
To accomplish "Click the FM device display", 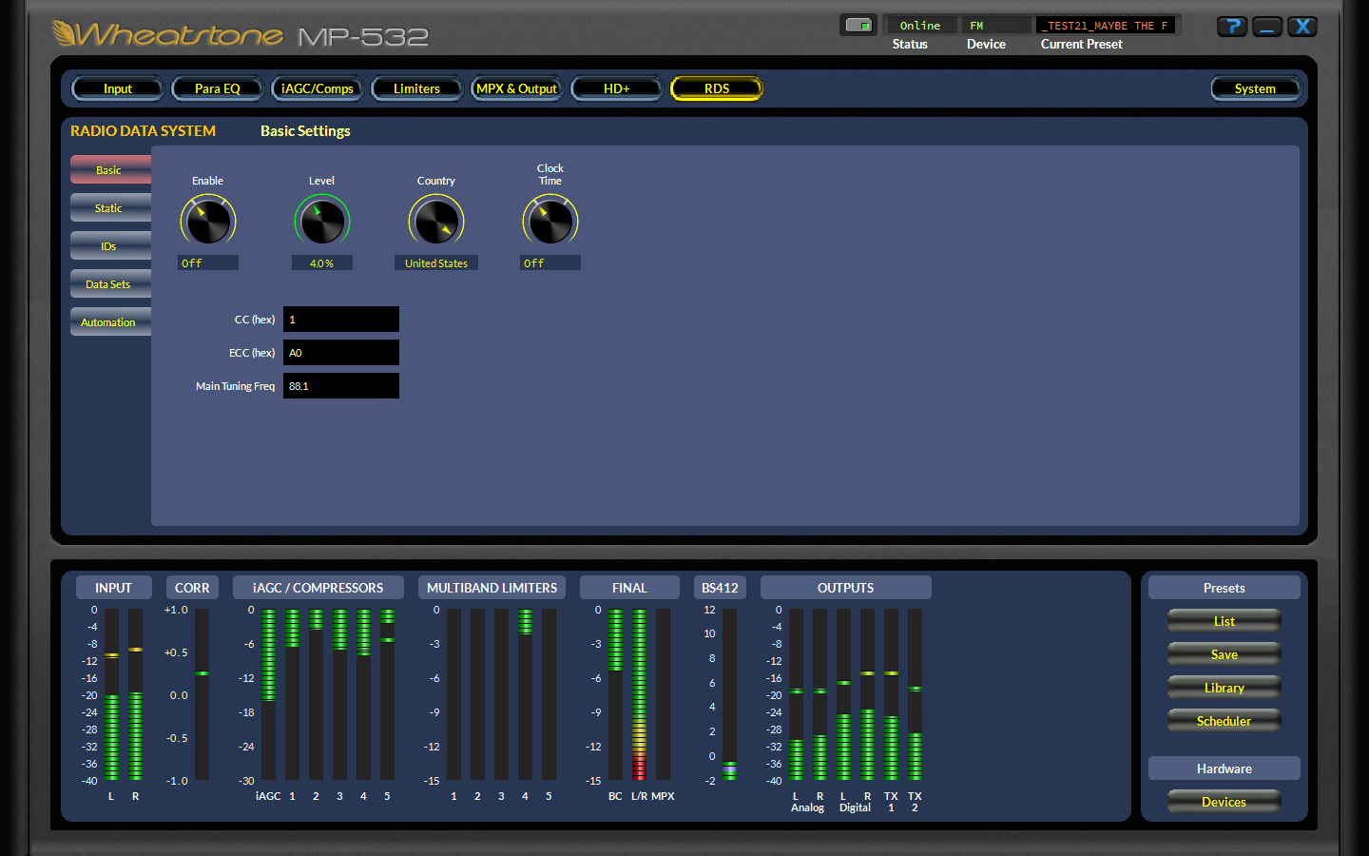I will point(996,26).
